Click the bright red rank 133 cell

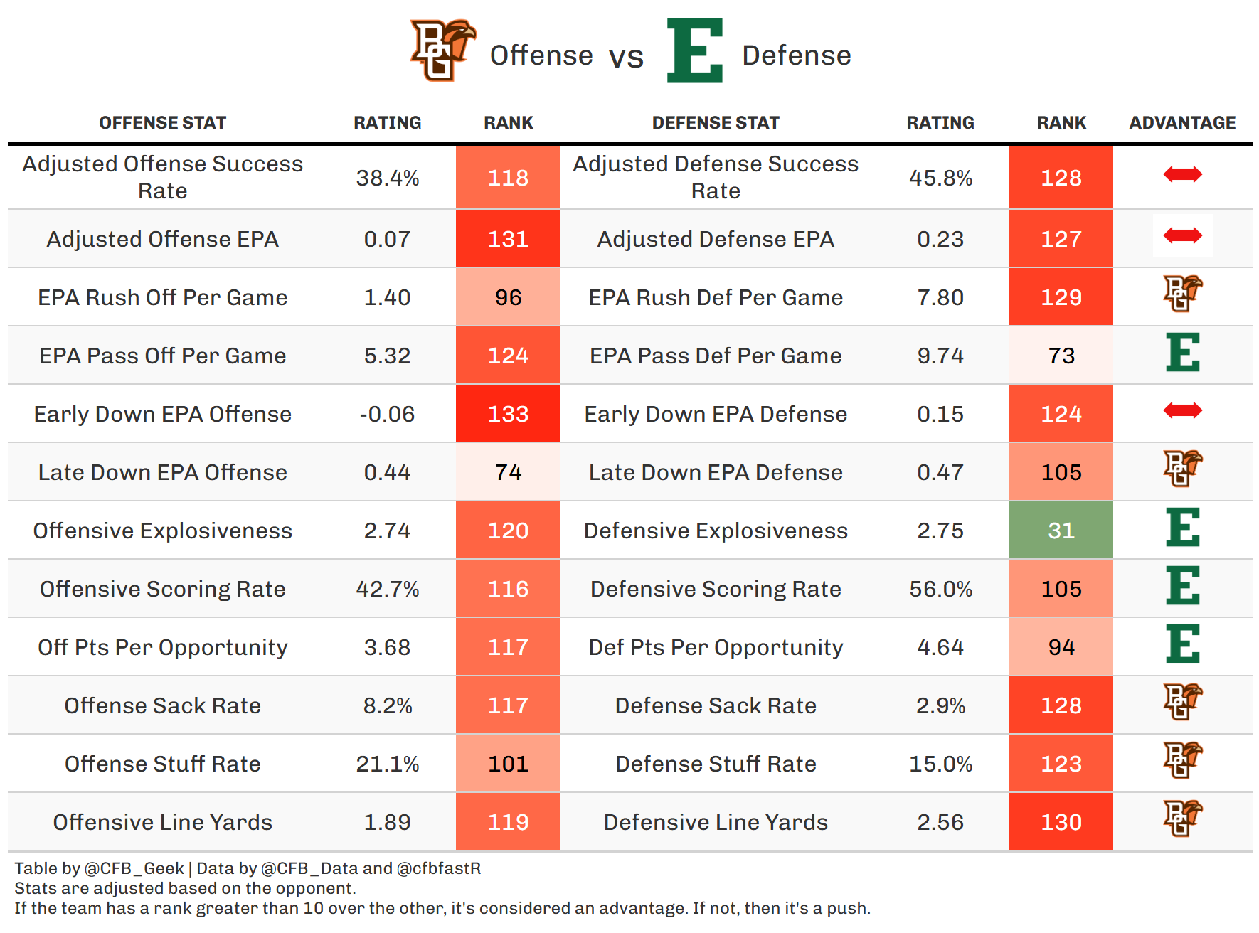pos(508,414)
